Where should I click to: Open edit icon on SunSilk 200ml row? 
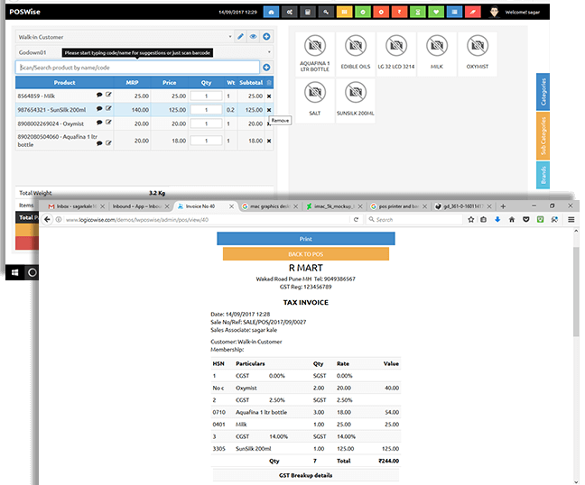coord(108,108)
